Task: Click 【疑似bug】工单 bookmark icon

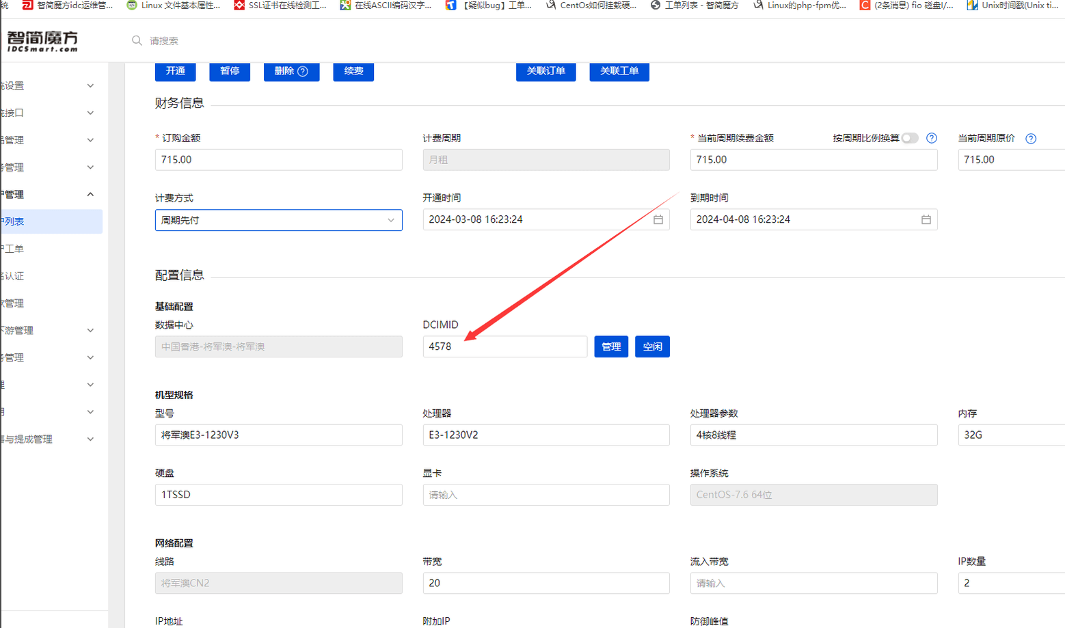Action: 451,5
